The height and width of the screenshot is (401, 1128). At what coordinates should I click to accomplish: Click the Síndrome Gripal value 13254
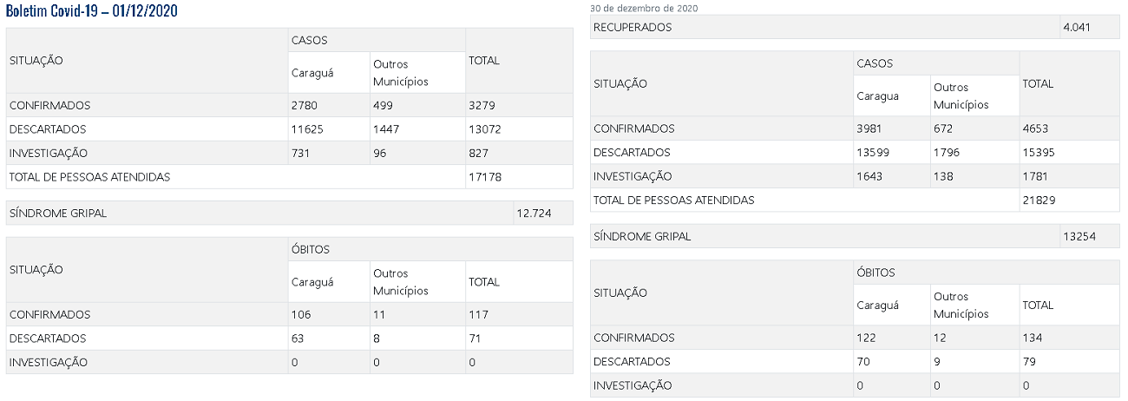1079,236
